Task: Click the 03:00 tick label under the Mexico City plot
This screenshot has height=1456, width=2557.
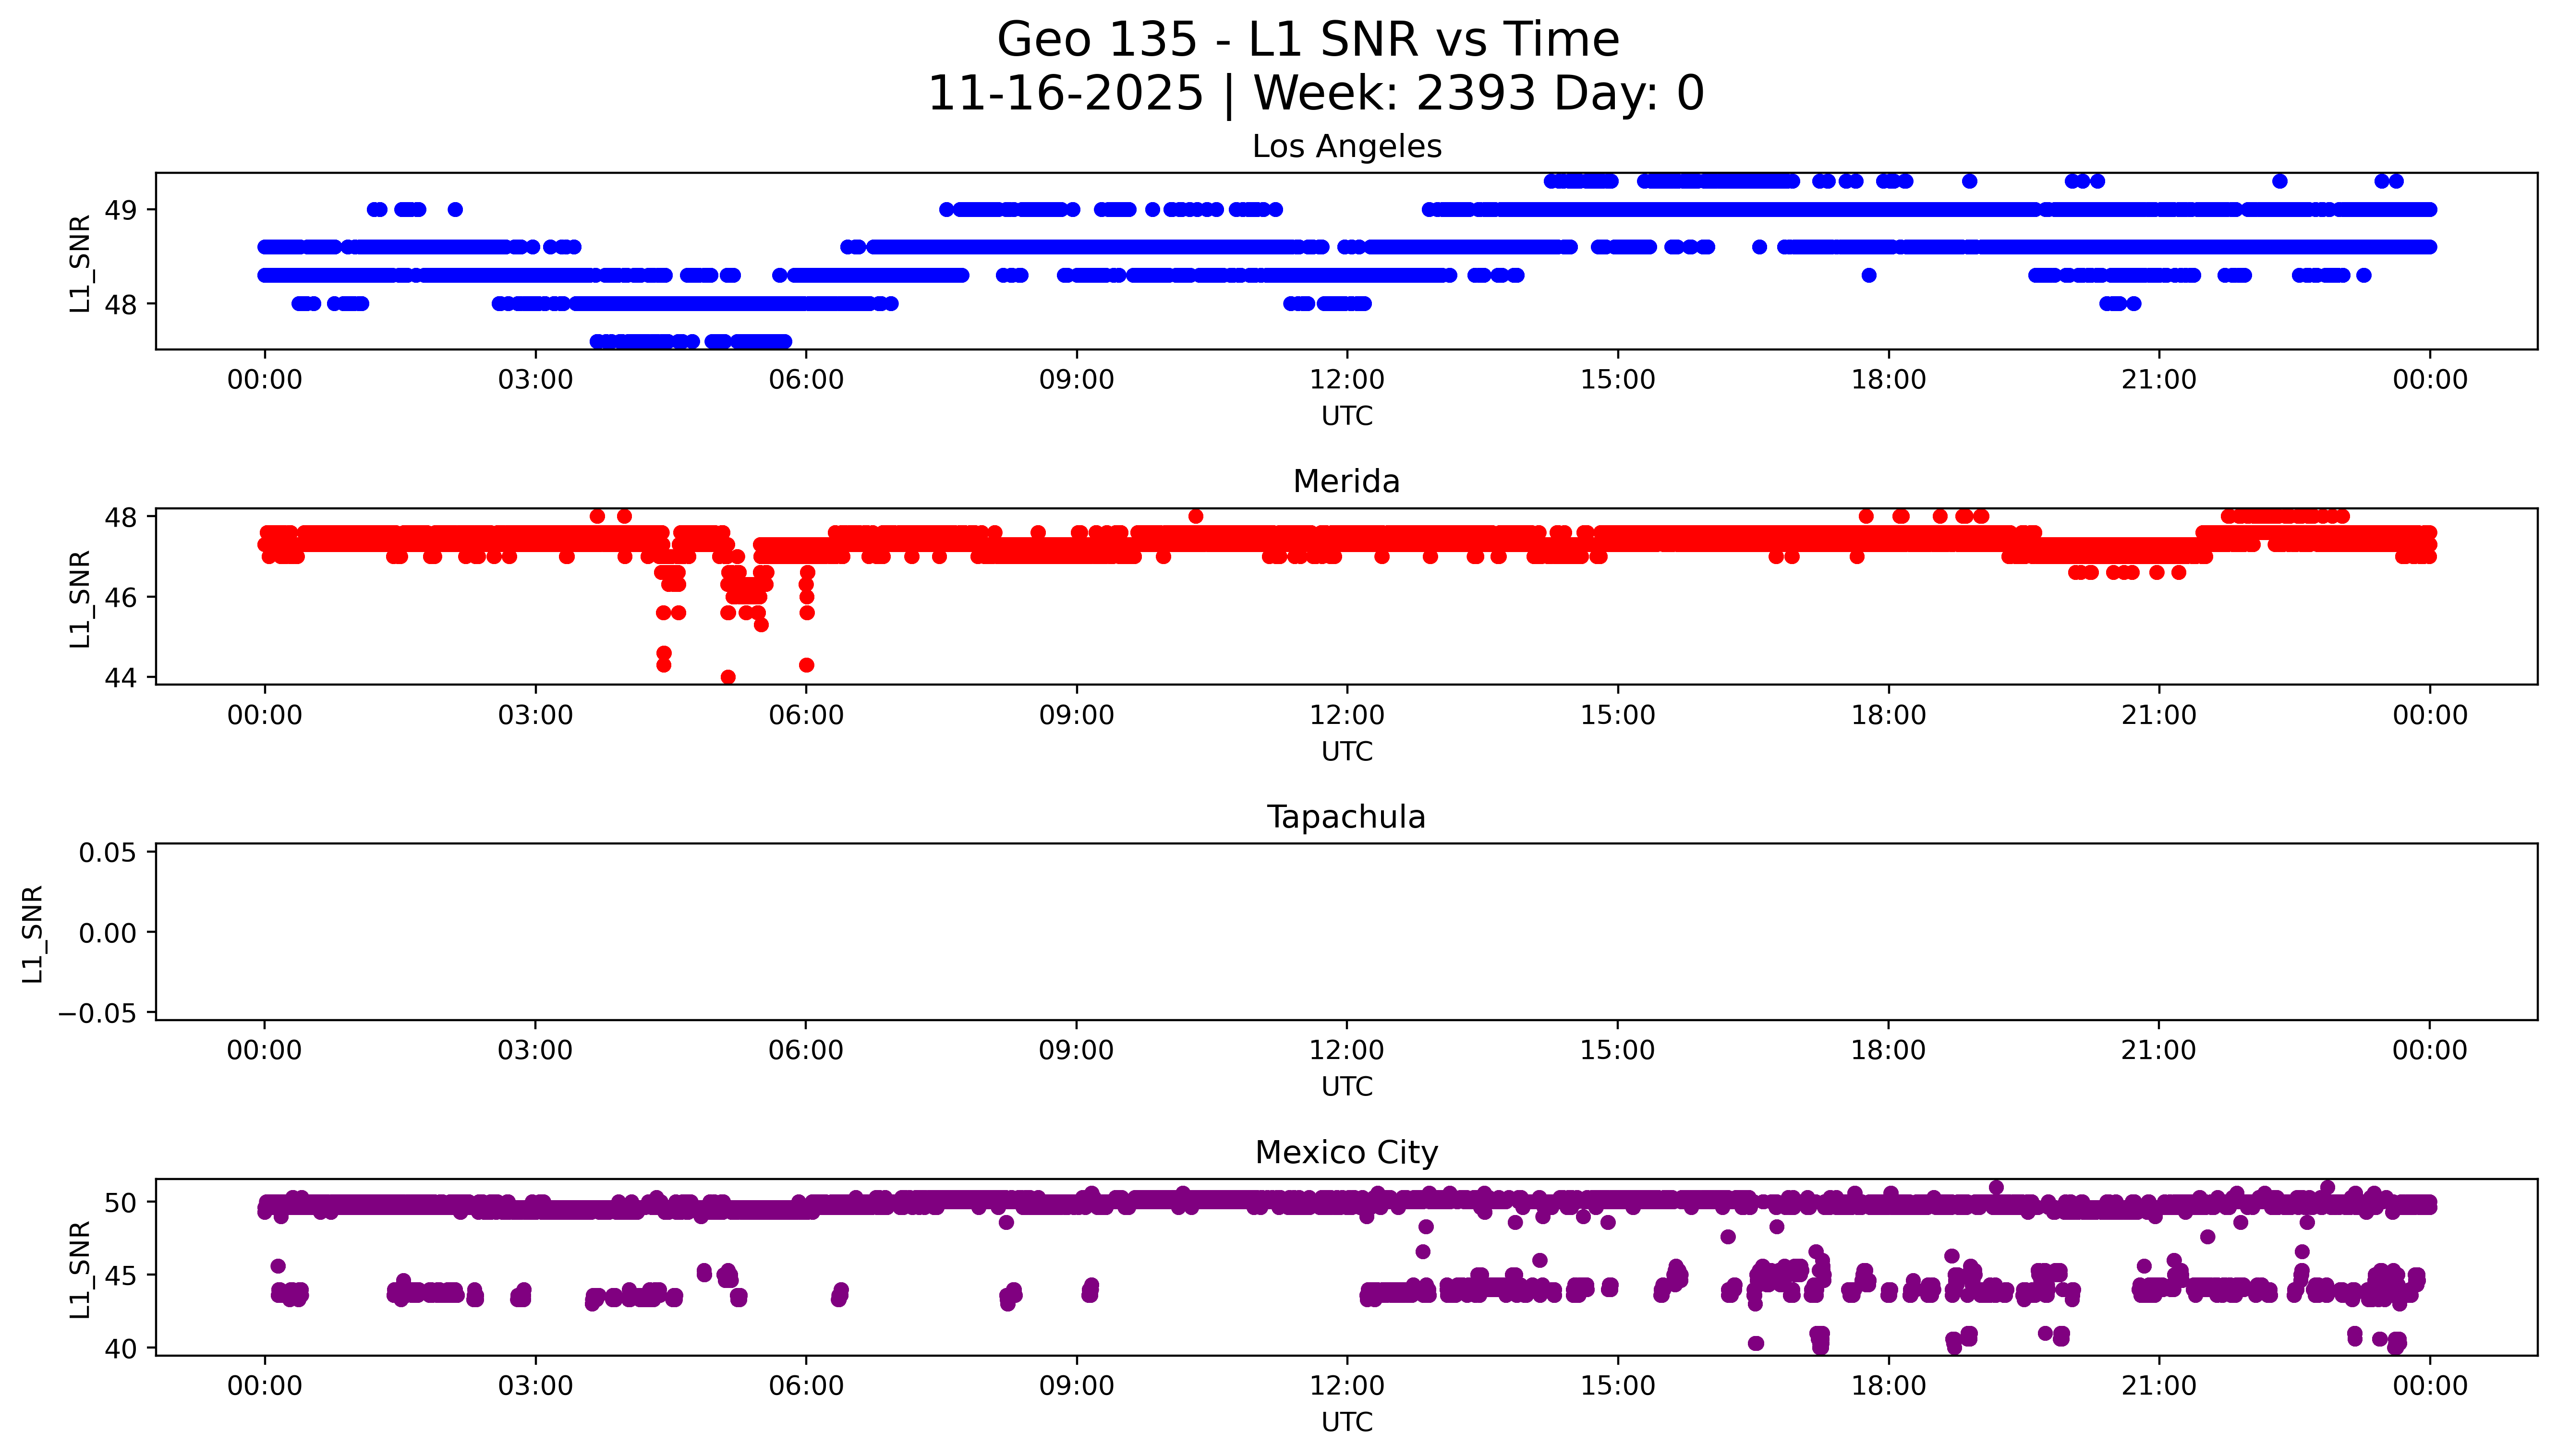Action: (x=535, y=1386)
